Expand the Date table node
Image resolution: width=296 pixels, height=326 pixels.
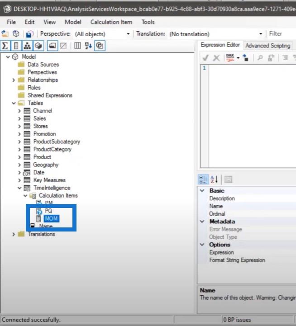(x=19, y=172)
